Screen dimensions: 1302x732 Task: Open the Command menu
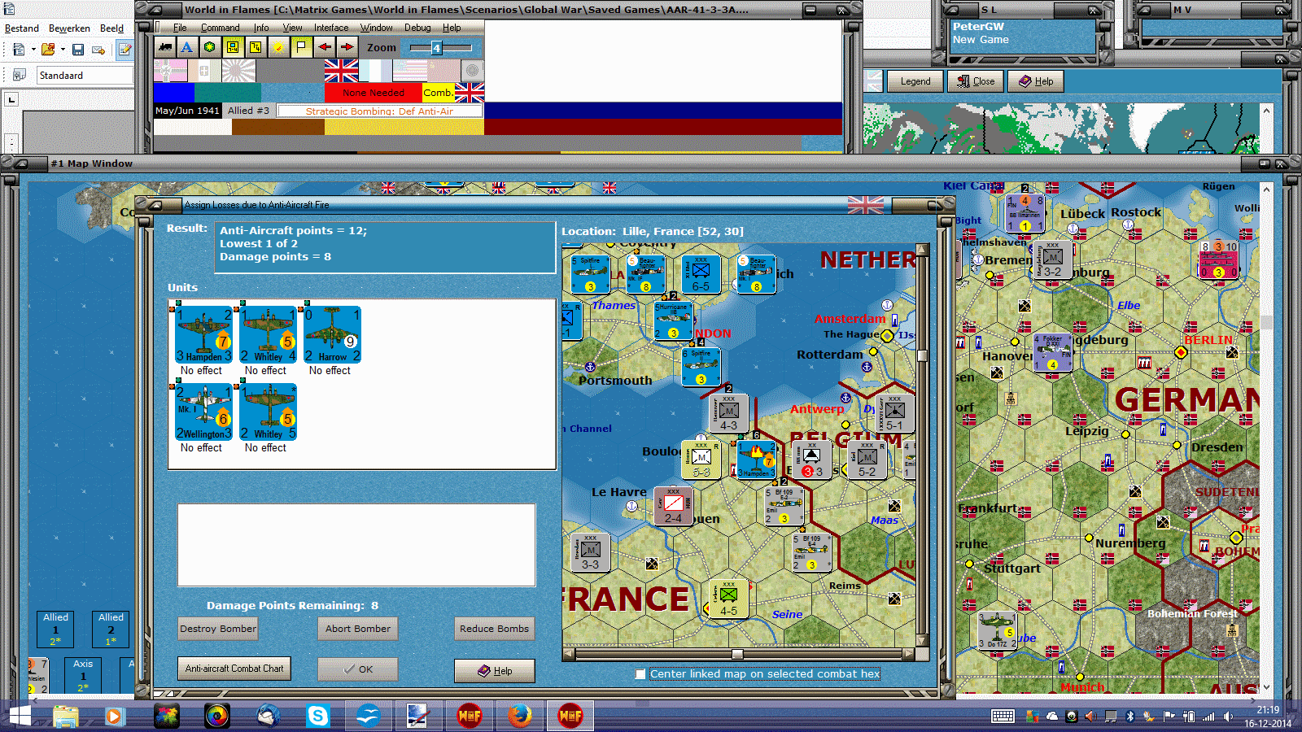(220, 28)
